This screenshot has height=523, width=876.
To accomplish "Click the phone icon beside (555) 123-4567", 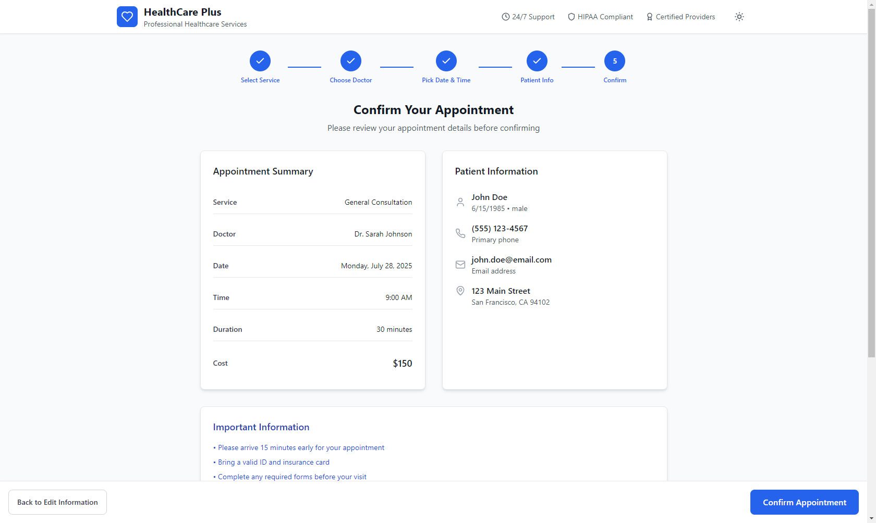I will (x=460, y=233).
